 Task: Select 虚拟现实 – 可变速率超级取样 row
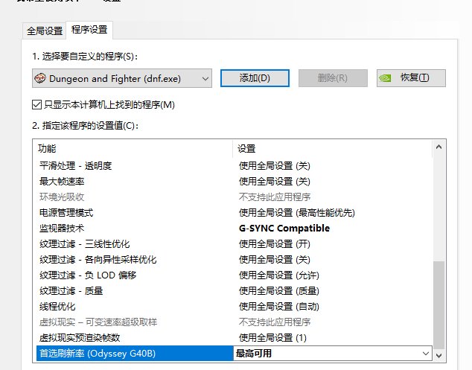pos(235,322)
